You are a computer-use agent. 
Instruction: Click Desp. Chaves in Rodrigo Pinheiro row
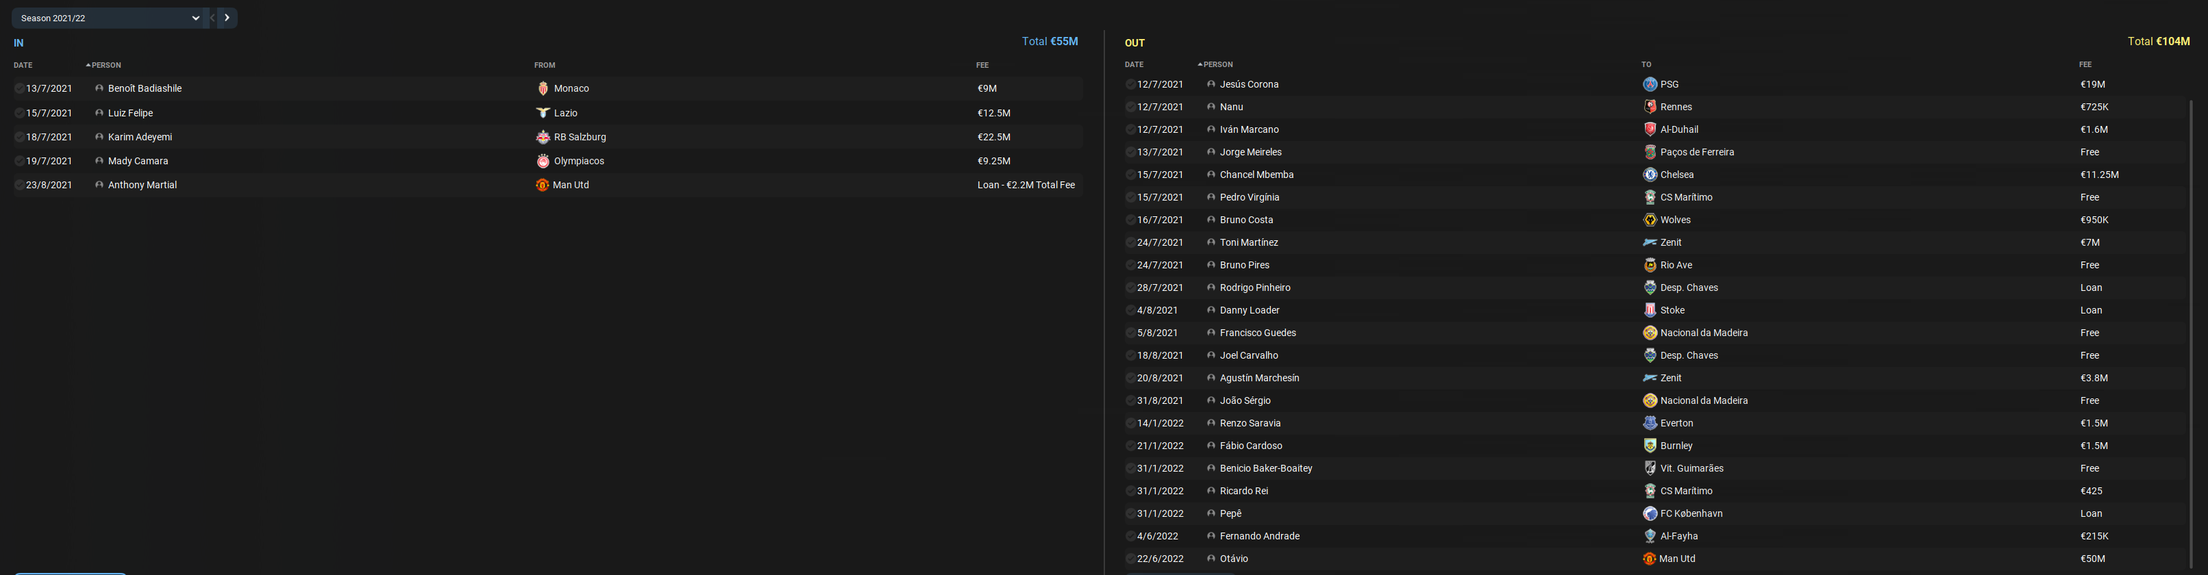(1689, 288)
